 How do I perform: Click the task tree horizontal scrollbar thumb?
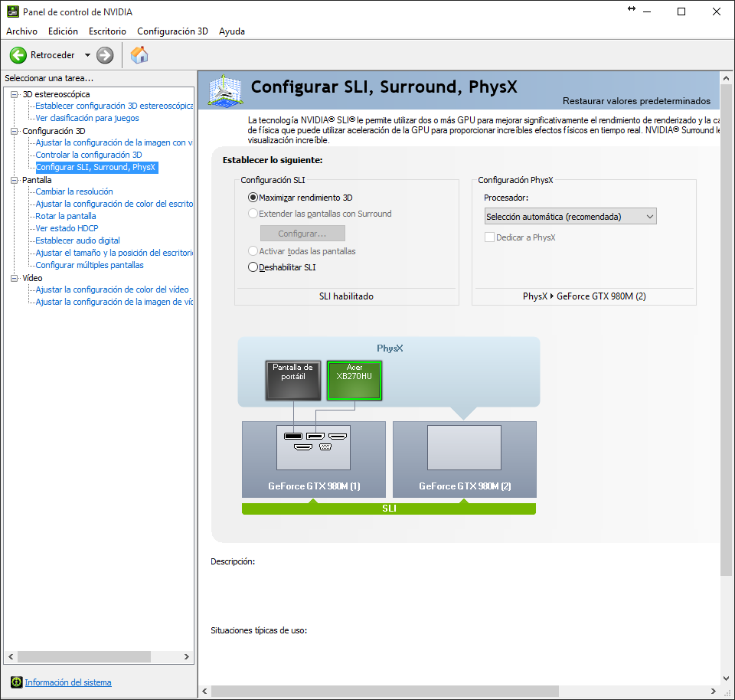84,656
